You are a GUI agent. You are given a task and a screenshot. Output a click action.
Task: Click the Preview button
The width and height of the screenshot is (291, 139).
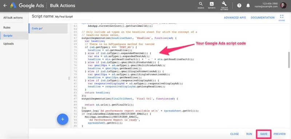point(279,134)
